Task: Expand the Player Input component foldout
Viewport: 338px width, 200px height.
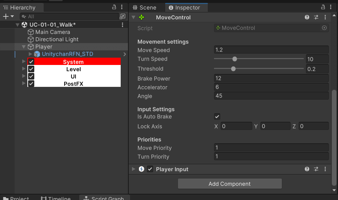Action: coord(133,169)
